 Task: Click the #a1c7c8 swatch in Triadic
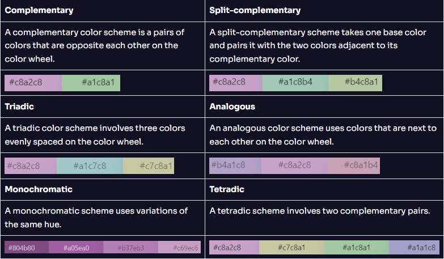[90, 165]
